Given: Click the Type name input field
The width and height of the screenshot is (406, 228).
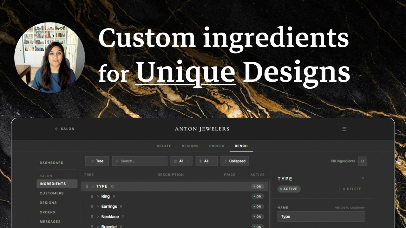Looking at the screenshot, I should pyautogui.click(x=321, y=217).
